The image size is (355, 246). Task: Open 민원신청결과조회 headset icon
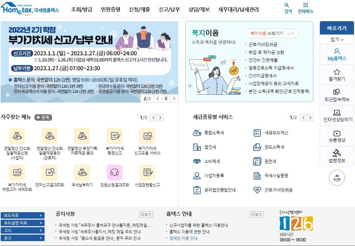[115, 172]
